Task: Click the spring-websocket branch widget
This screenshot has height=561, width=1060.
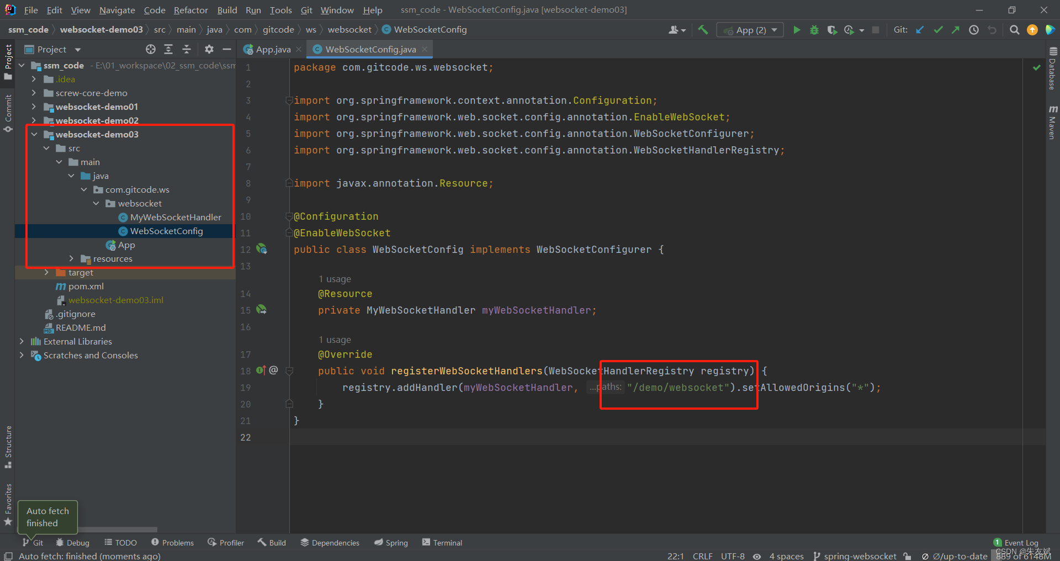Action: pyautogui.click(x=855, y=556)
